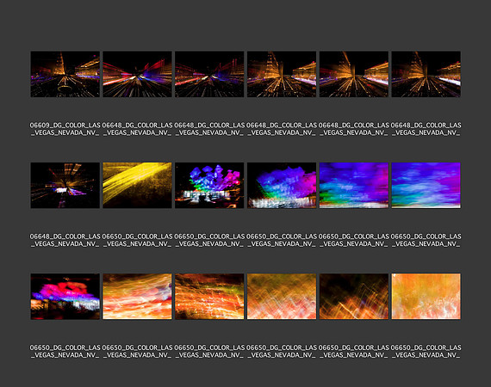Select the pale washed-out orange thumbnail
The width and height of the screenshot is (491, 387).
[426, 297]
